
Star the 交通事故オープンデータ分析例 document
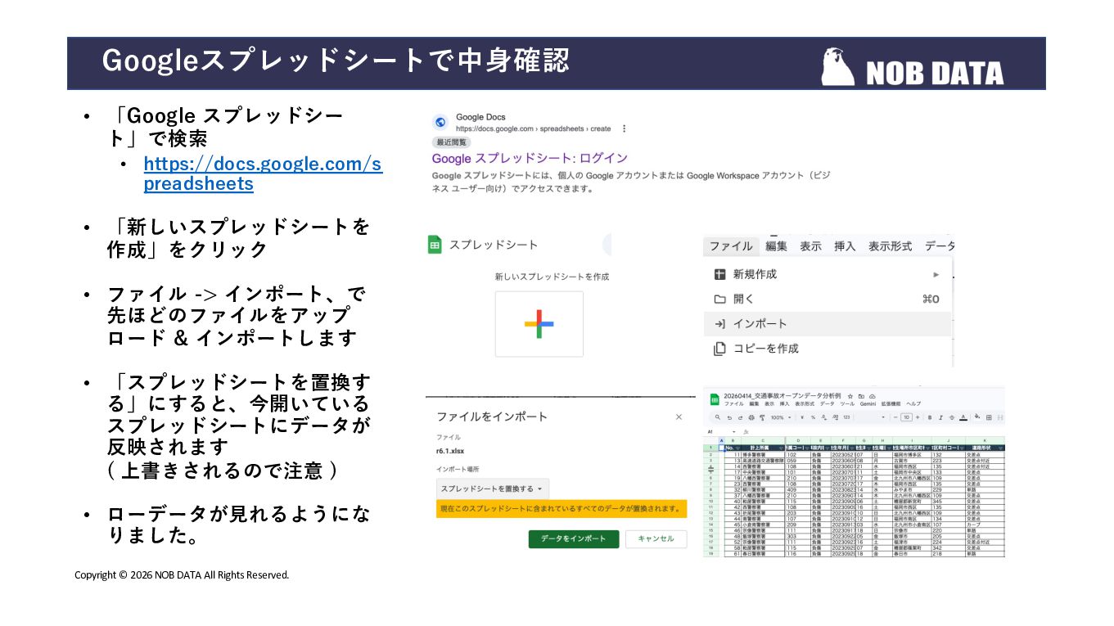coord(850,396)
